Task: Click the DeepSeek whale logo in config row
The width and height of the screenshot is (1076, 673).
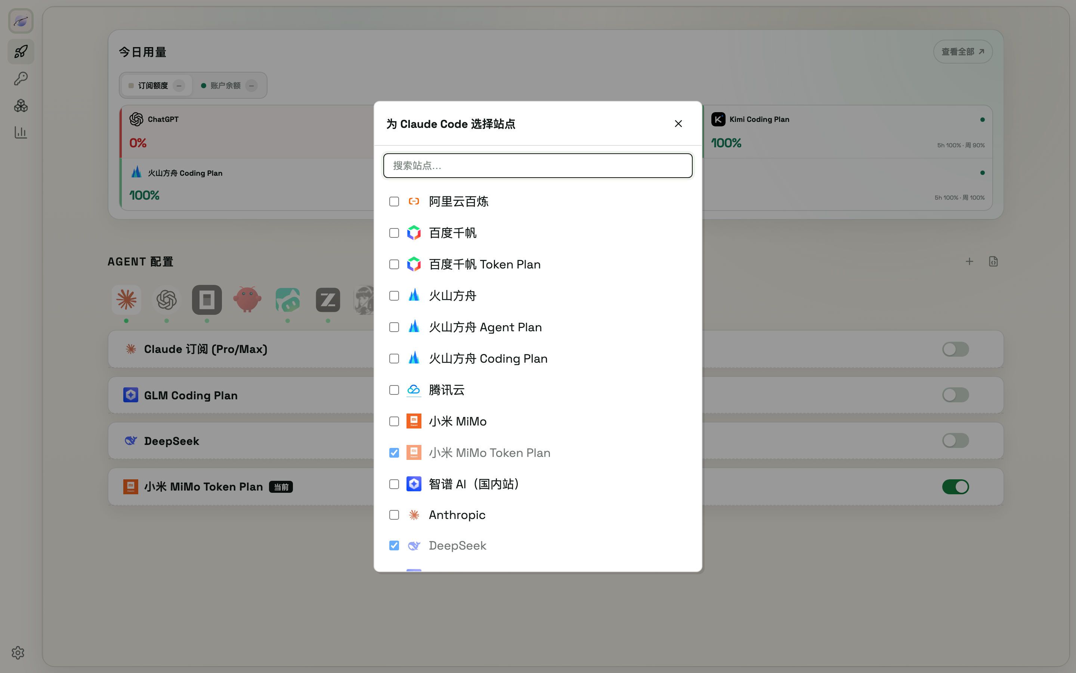Action: (131, 441)
